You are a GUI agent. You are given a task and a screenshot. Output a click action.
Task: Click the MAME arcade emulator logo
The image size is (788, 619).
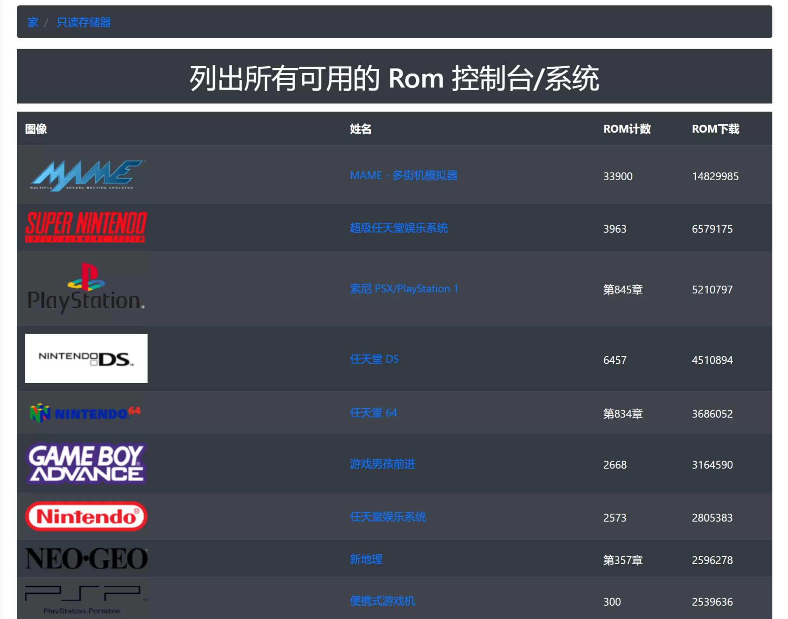(x=86, y=175)
